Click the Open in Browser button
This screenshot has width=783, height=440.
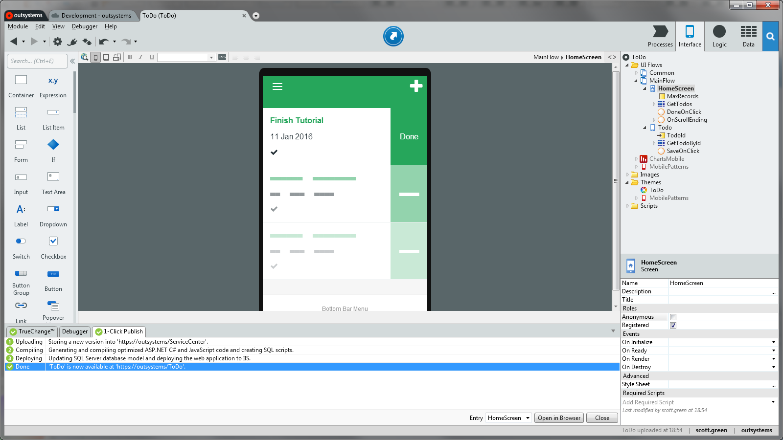click(x=559, y=418)
